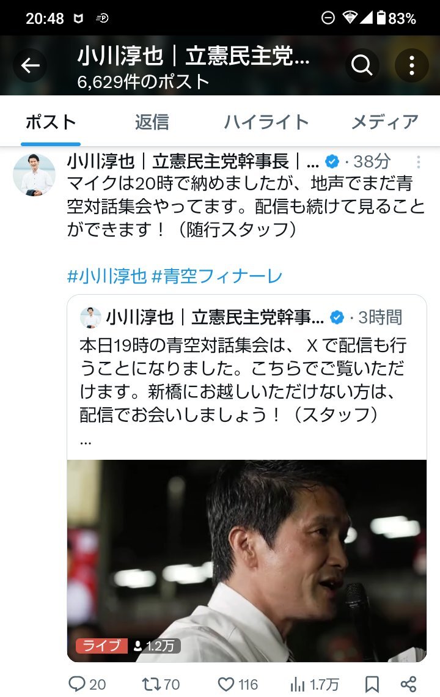Tap the share icon

408,684
